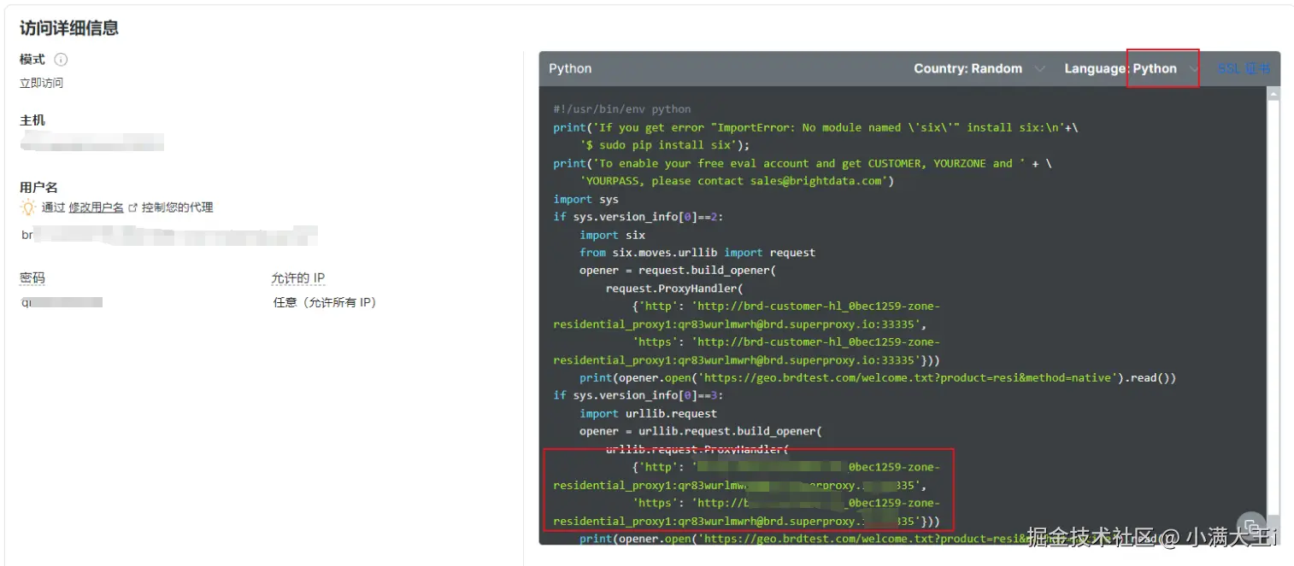The image size is (1294, 566).
Task: Click the lightbulb tip icon under 用户名
Action: [28, 207]
